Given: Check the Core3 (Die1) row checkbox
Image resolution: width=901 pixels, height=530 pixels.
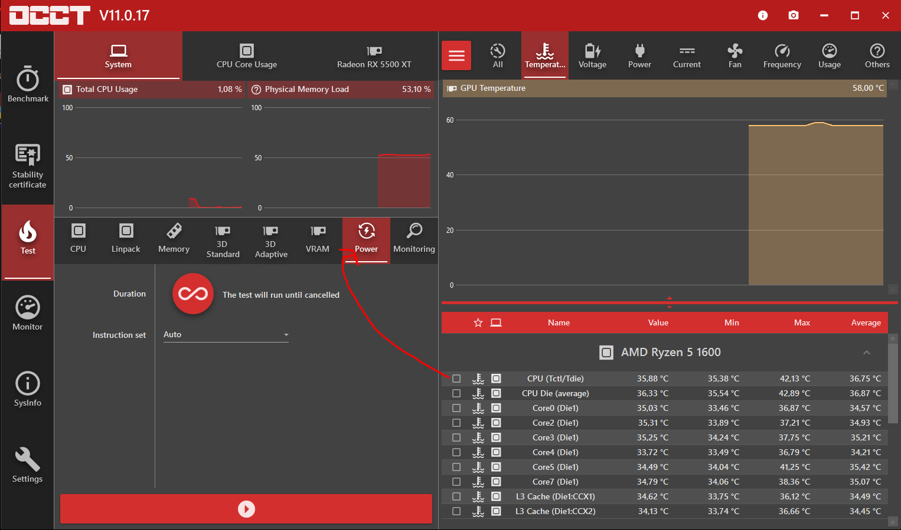Looking at the screenshot, I should pyautogui.click(x=456, y=437).
